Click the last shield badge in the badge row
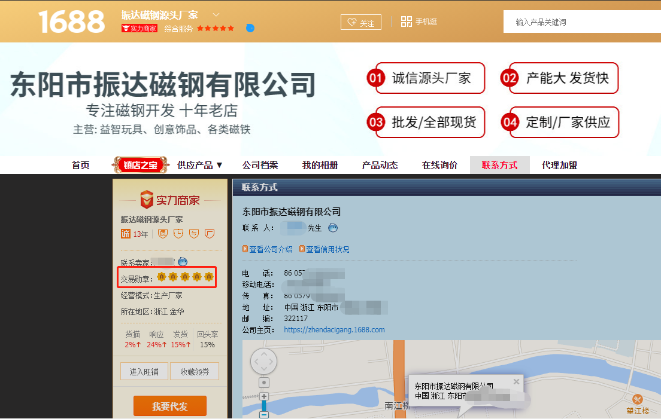 [x=210, y=234]
